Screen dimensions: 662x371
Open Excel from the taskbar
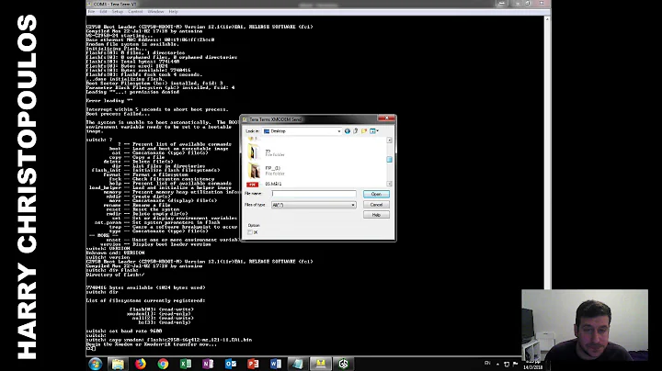(x=186, y=364)
